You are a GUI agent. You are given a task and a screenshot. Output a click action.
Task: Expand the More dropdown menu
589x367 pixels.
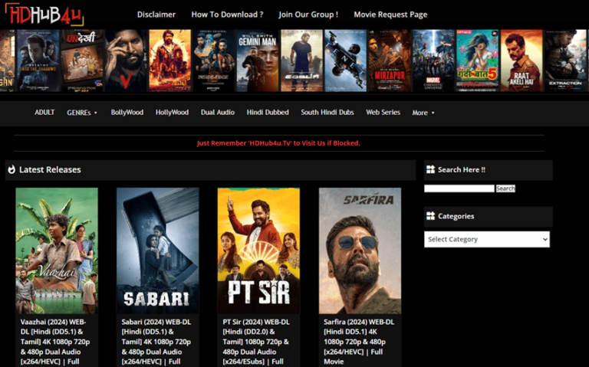click(423, 113)
